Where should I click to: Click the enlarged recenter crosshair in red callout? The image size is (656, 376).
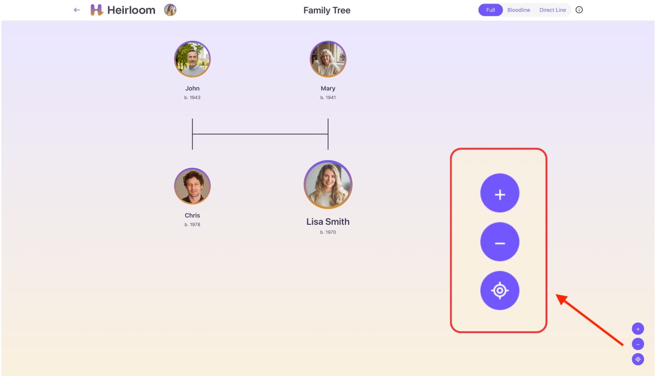pos(500,290)
